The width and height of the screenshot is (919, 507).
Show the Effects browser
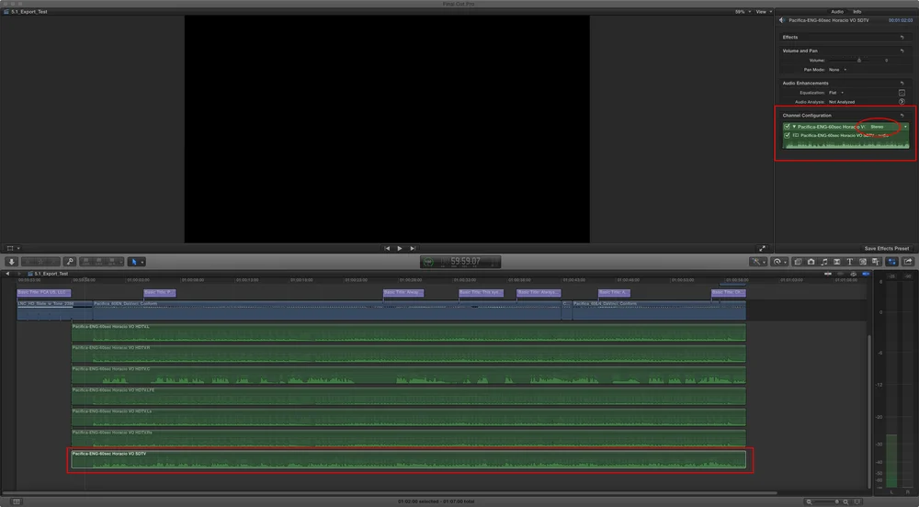[798, 262]
